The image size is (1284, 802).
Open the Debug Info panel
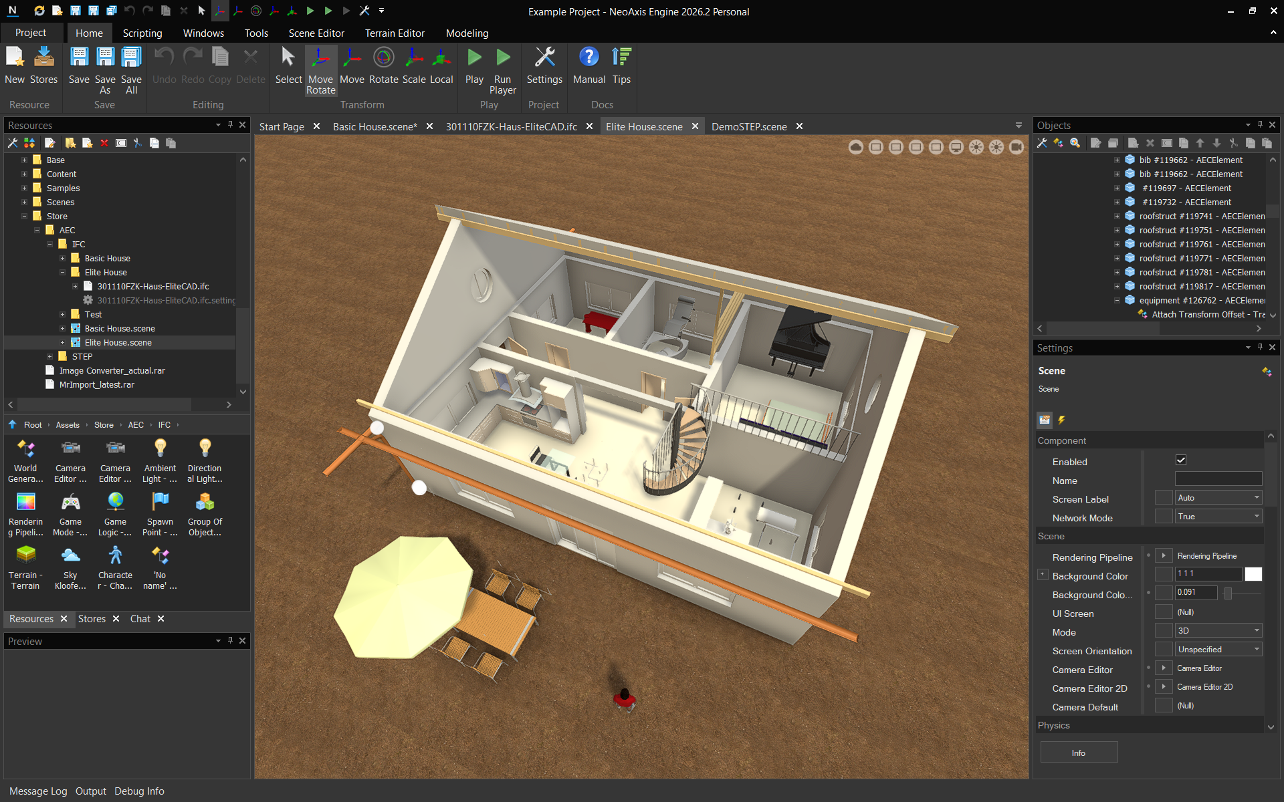pyautogui.click(x=139, y=791)
